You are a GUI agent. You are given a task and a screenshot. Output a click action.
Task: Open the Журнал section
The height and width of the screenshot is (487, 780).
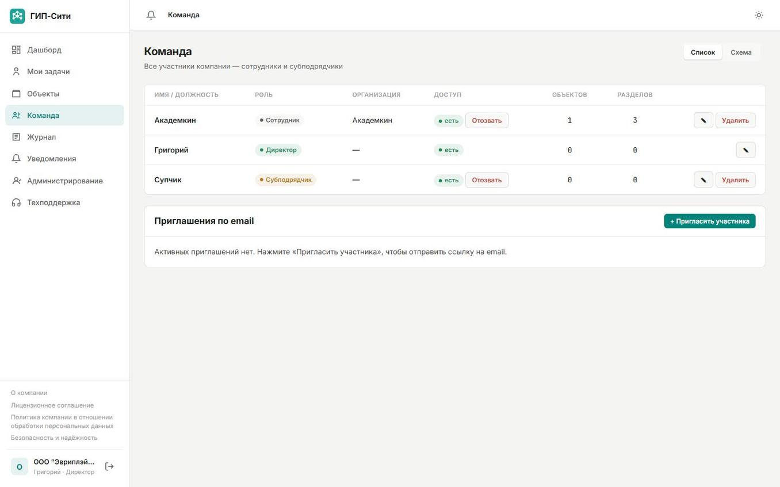point(64,137)
